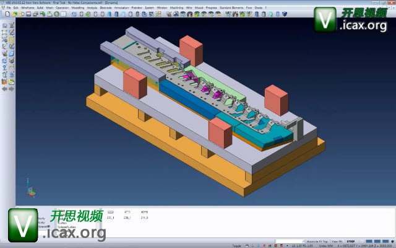This screenshot has width=396, height=248.
Task: Open the Operation menu
Action: click(x=62, y=7)
